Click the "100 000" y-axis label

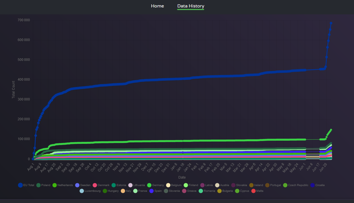pyautogui.click(x=24, y=139)
